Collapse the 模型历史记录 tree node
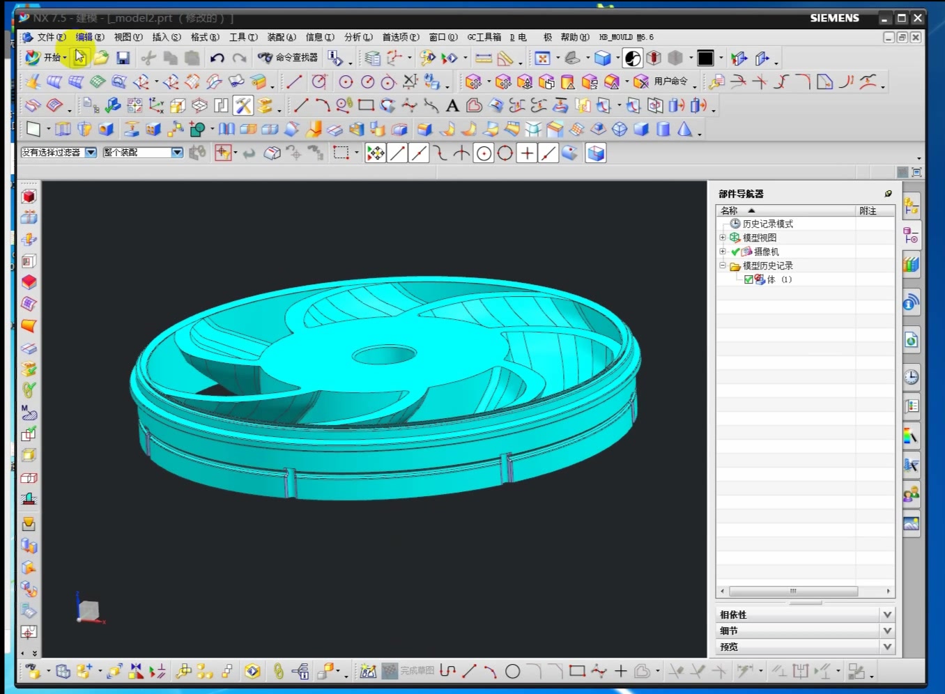Viewport: 945px width, 694px height. point(723,265)
